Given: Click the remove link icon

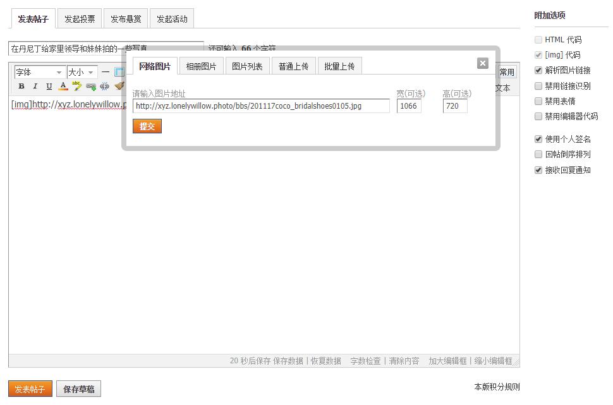Looking at the screenshot, I should (x=105, y=87).
